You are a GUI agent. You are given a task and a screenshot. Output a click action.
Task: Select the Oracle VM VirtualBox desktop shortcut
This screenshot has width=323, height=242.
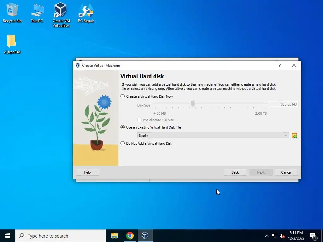click(61, 15)
